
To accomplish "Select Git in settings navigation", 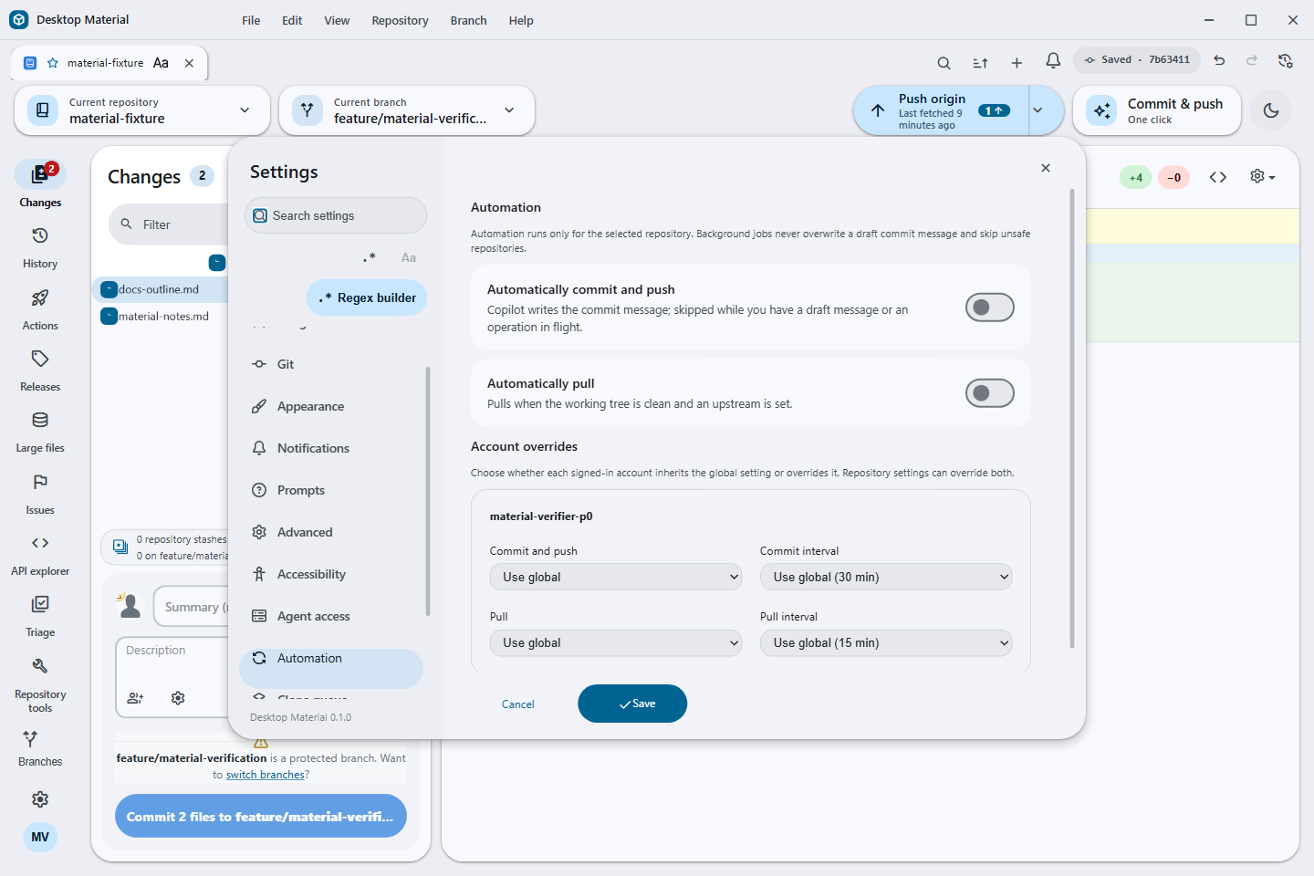I will 331,364.
